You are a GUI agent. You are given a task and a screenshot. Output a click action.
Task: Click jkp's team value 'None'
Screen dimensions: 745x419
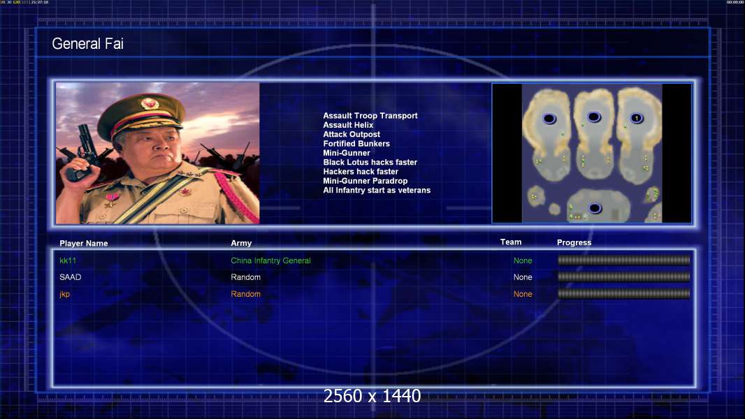(523, 294)
